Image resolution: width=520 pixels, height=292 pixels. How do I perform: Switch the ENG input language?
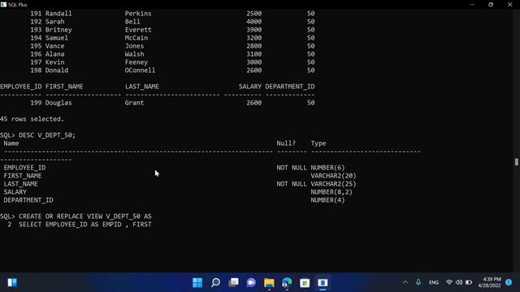coord(433,282)
